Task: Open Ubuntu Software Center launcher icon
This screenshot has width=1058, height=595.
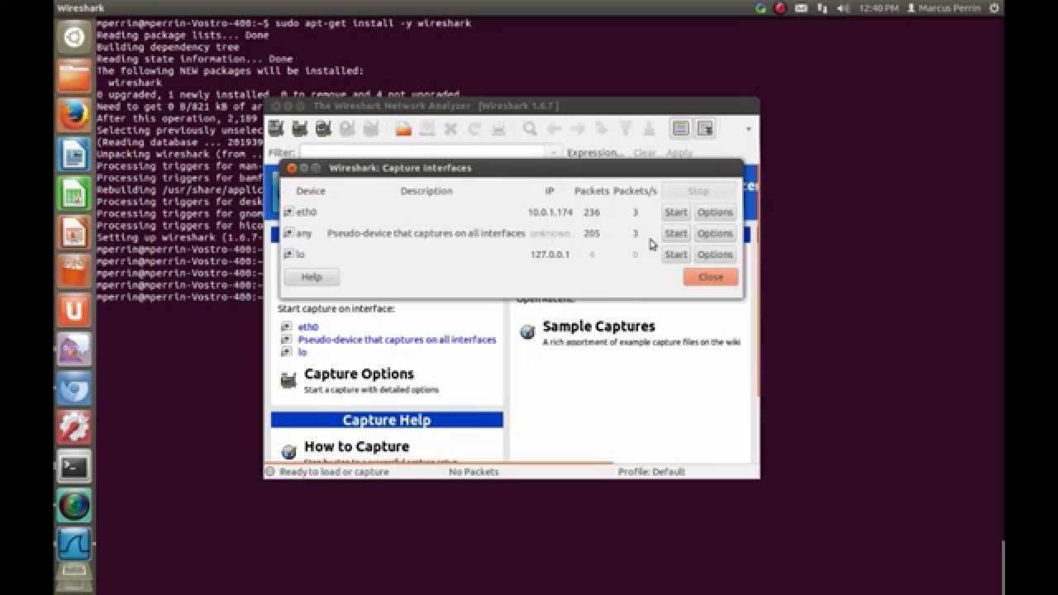Action: tap(74, 272)
